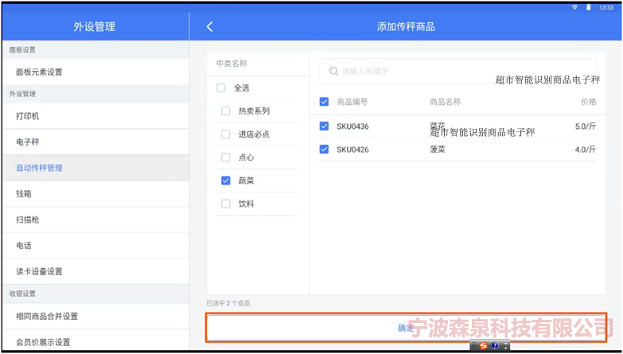Uncheck the 蔬菜 category checkbox
Screen dimensions: 623x354
(x=226, y=181)
